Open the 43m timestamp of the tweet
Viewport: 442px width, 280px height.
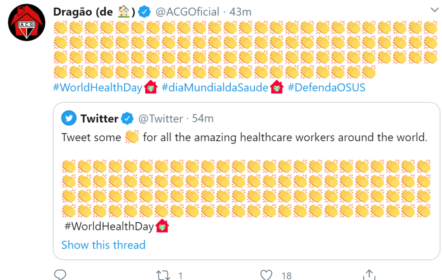tap(240, 12)
